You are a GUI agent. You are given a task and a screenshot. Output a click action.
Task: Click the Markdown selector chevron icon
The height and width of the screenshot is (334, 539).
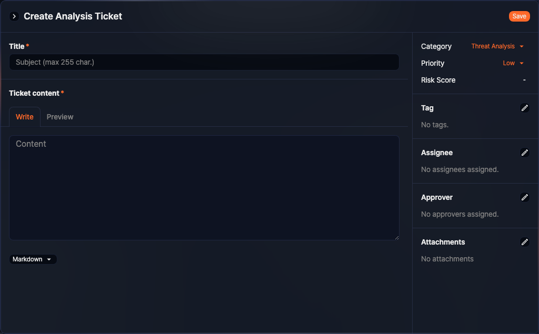click(x=50, y=259)
